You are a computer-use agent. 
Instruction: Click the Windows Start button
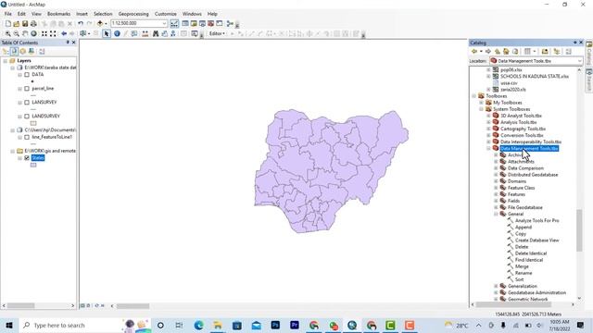9,325
